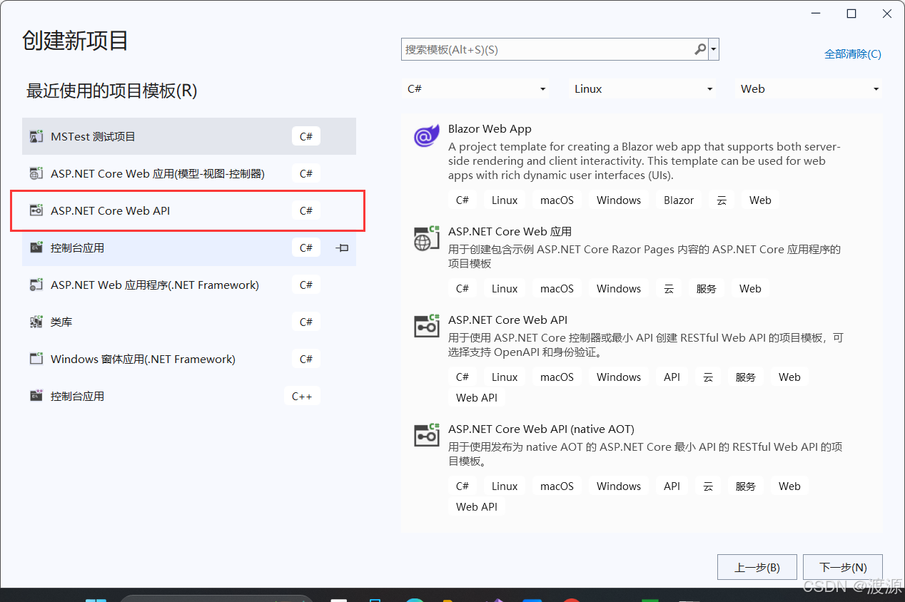Open the C# language filter dropdown

(x=476, y=89)
